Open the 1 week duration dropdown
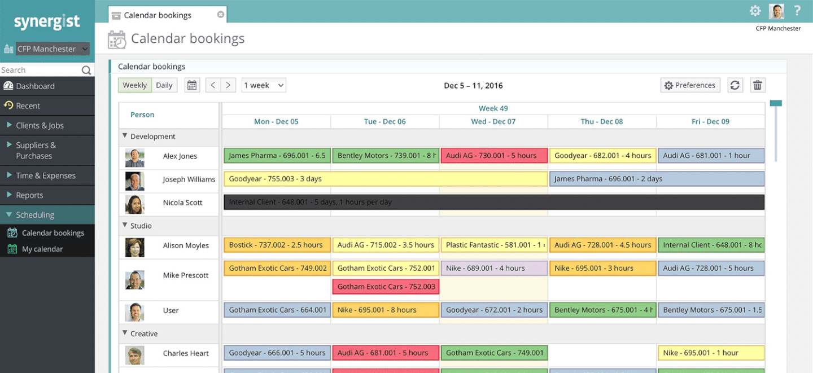The height and width of the screenshot is (373, 813). pos(263,85)
